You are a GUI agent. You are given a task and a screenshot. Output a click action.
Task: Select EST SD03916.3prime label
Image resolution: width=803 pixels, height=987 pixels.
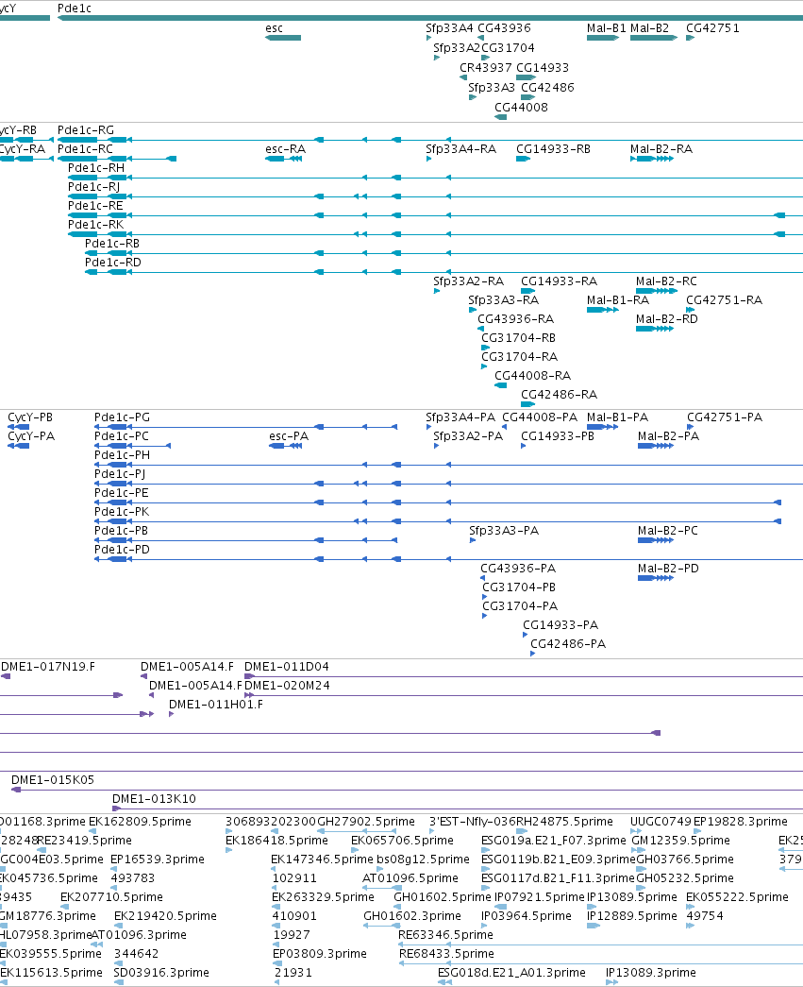pyautogui.click(x=161, y=973)
